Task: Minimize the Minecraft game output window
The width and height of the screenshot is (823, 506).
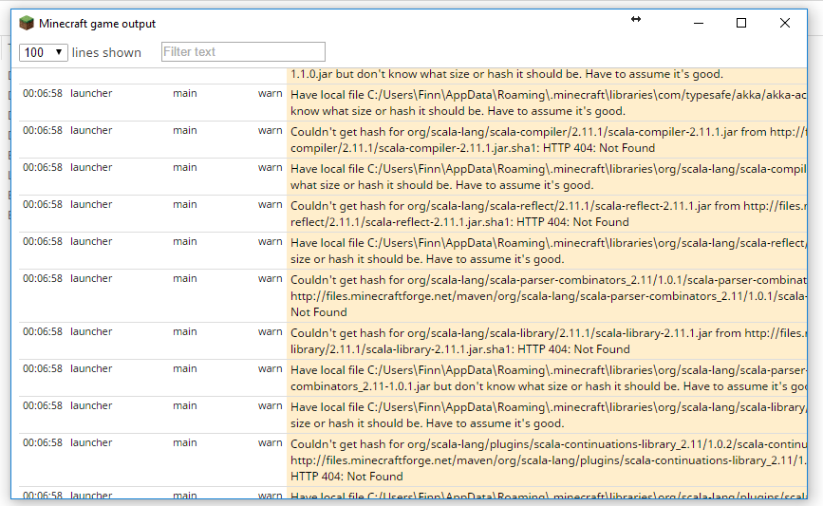Action: [x=699, y=23]
